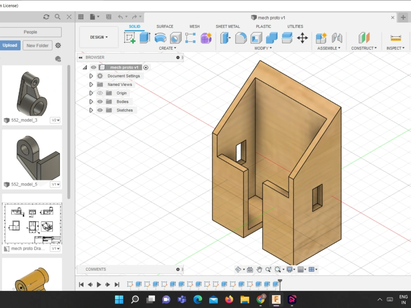Image resolution: width=411 pixels, height=308 pixels.
Task: Jump to timeline end
Action: (x=117, y=285)
